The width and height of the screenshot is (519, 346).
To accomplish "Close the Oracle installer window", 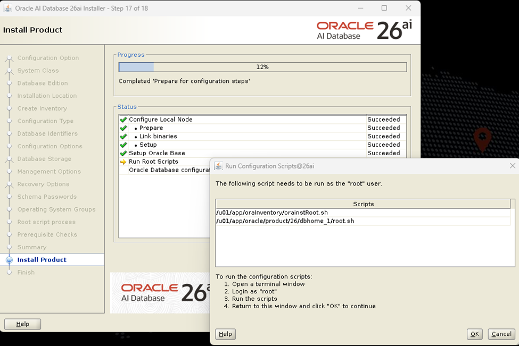I will 408,8.
